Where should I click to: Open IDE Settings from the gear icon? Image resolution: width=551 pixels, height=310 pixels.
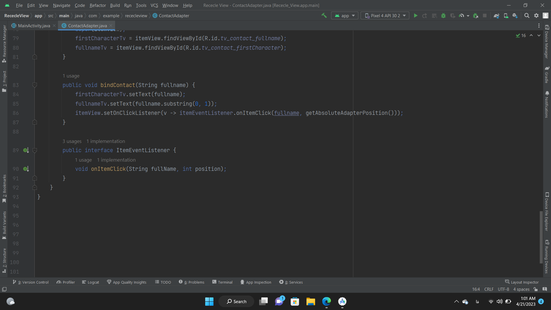[536, 15]
